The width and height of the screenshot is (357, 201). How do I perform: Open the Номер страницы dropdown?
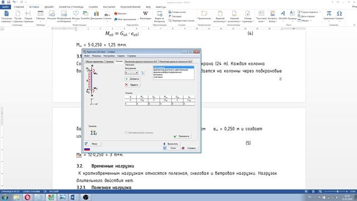[248, 16]
